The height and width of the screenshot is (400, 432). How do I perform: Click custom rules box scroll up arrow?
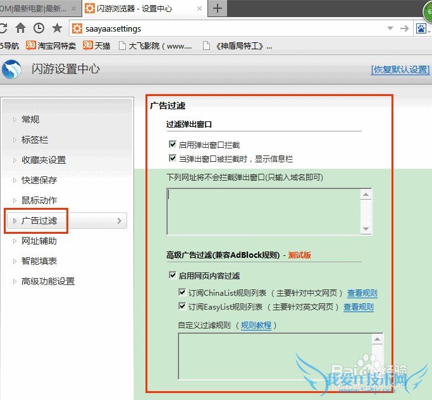(377, 339)
